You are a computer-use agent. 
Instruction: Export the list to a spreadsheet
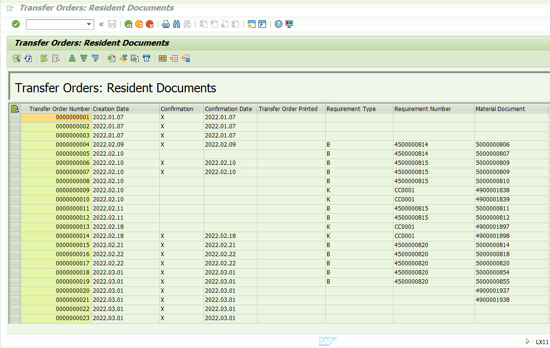point(112,58)
